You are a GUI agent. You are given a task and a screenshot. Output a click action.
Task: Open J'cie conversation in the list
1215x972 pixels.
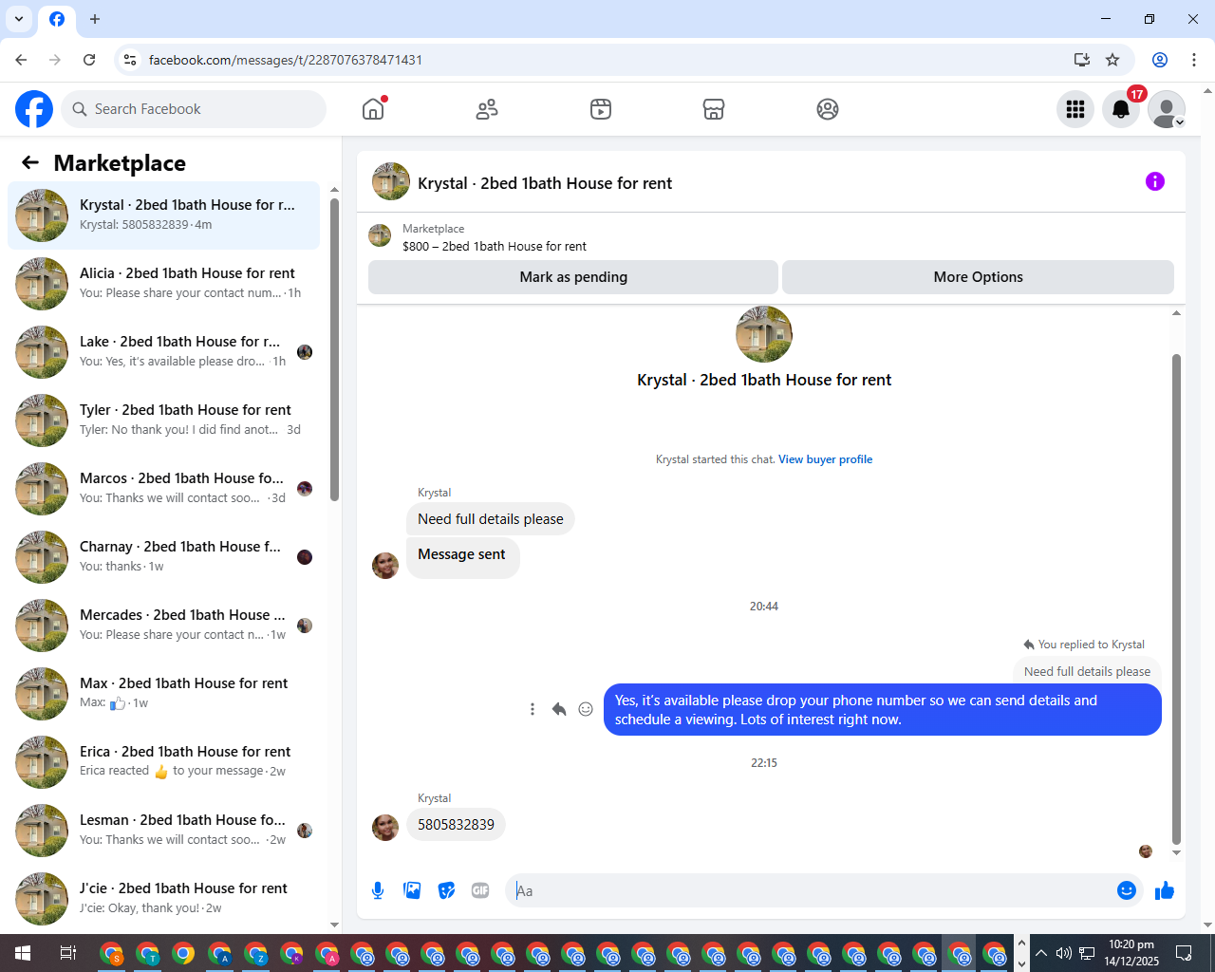(x=163, y=899)
